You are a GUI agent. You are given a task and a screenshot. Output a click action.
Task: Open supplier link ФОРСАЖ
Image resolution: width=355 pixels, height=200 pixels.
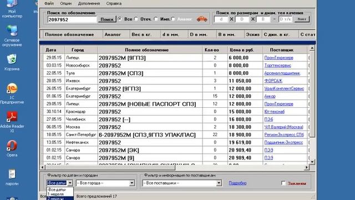click(x=273, y=81)
